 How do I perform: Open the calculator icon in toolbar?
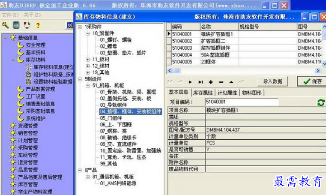[x=16, y=25]
